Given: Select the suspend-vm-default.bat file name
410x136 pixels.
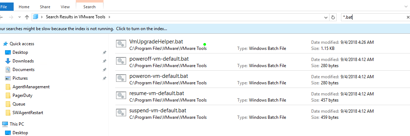Looking at the screenshot, I should click(x=158, y=111).
